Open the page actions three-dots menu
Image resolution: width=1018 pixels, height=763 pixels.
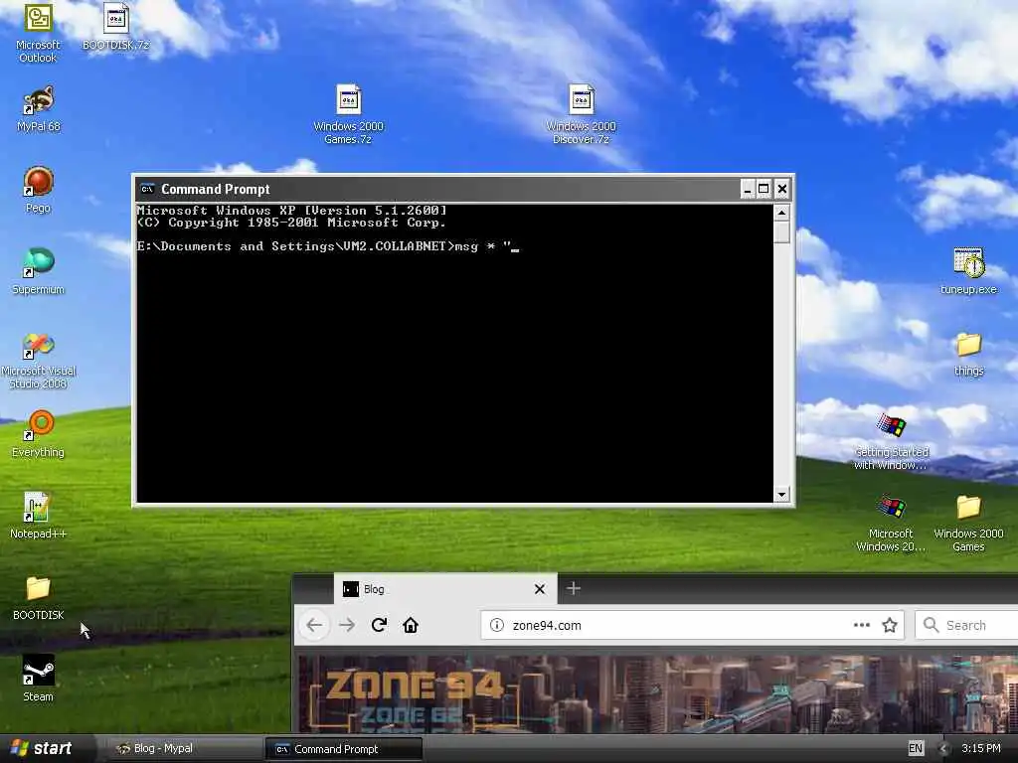[862, 625]
